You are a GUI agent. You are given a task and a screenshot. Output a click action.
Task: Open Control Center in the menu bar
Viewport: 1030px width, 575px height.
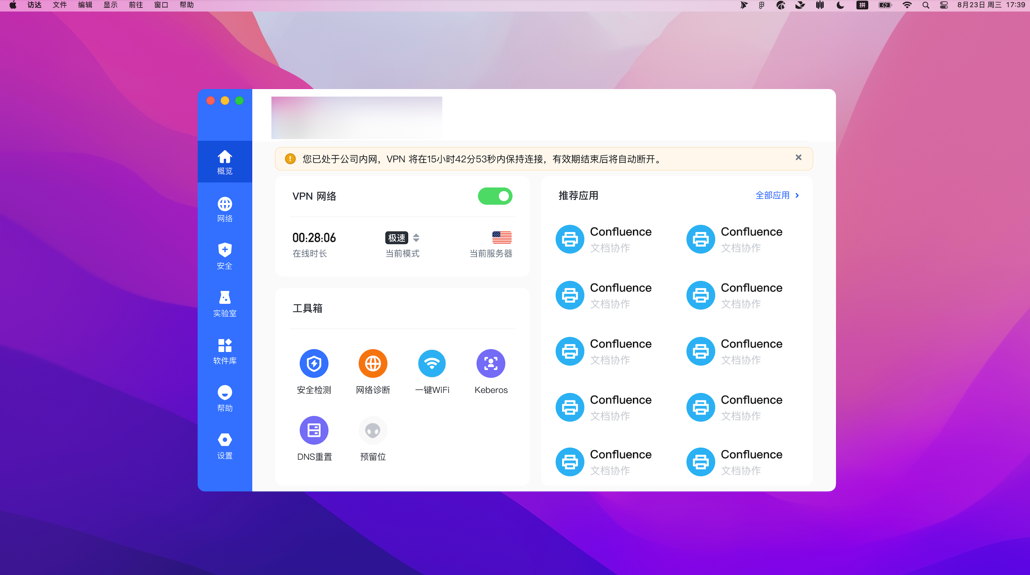(944, 5)
